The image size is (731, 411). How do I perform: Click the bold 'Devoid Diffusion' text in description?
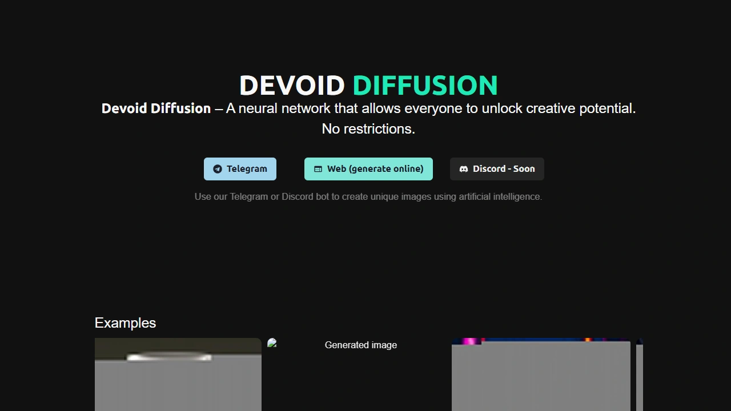[156, 108]
